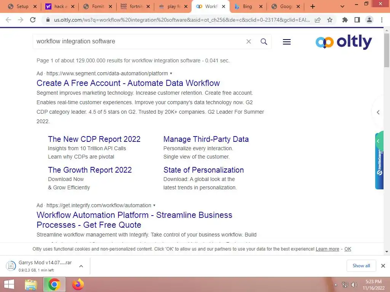390x292 pixels.
Task: Open the oltly hamburger menu
Action: click(x=287, y=42)
